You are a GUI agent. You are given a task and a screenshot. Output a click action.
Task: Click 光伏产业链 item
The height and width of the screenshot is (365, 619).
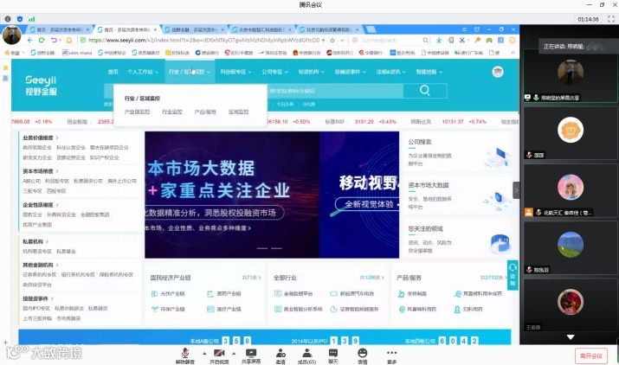pyautogui.click(x=168, y=294)
